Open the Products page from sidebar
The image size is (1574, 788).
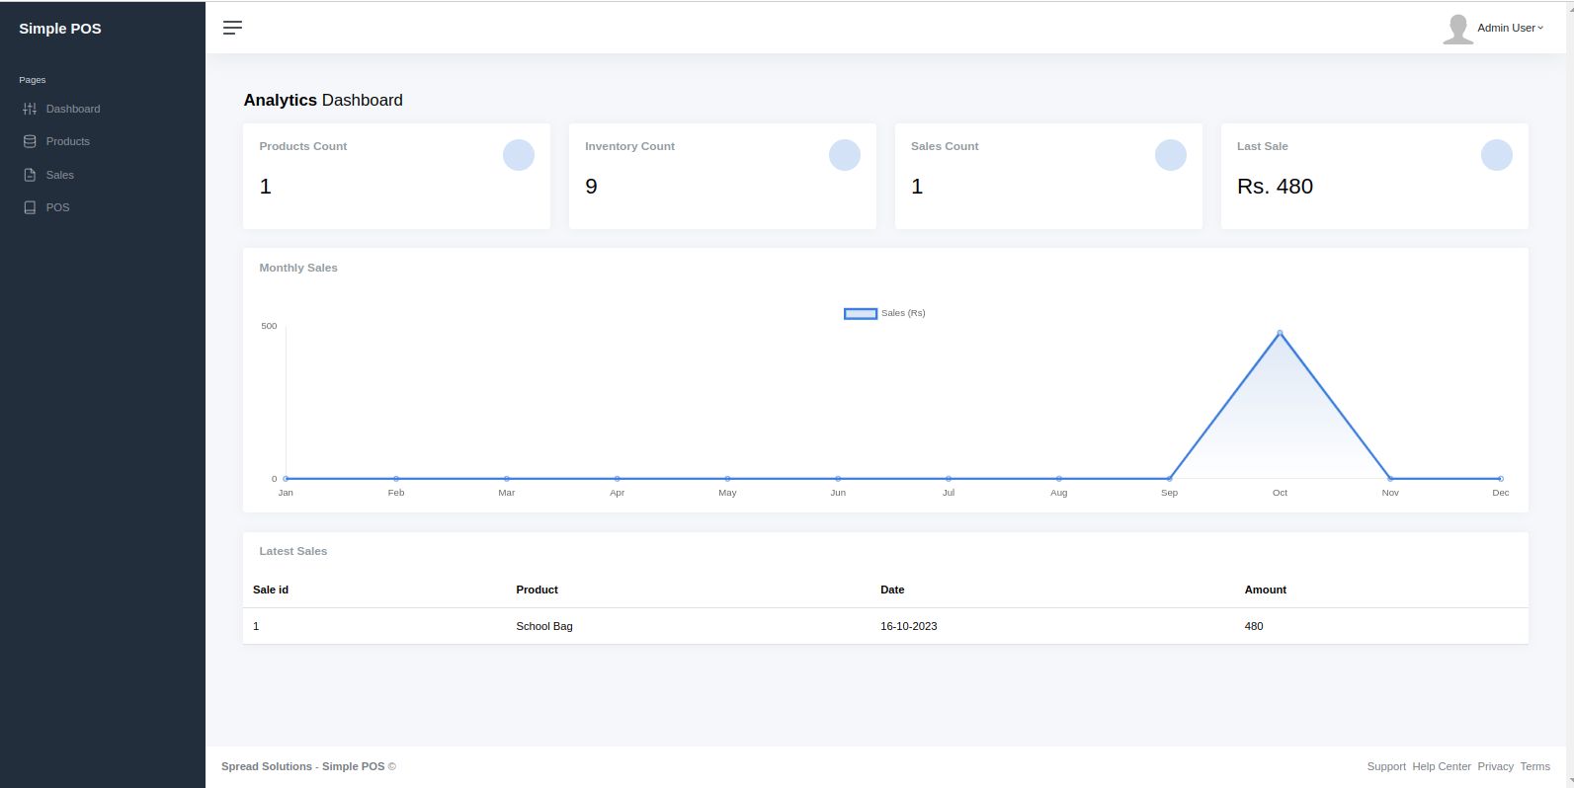click(x=67, y=141)
